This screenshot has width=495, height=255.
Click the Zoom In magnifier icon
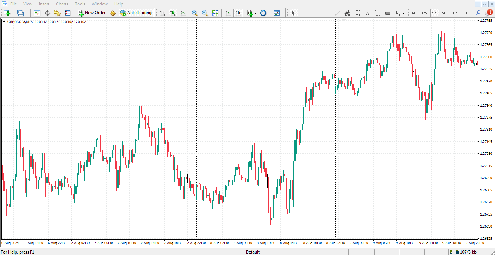[x=195, y=13]
